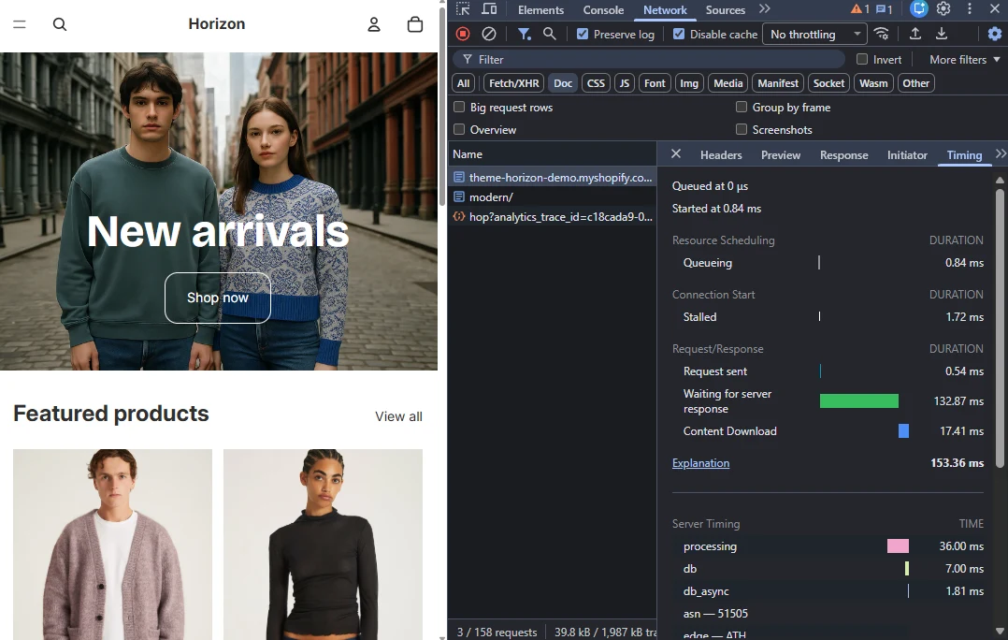Open the Headers tab
The image size is (1008, 640).
[721, 155]
